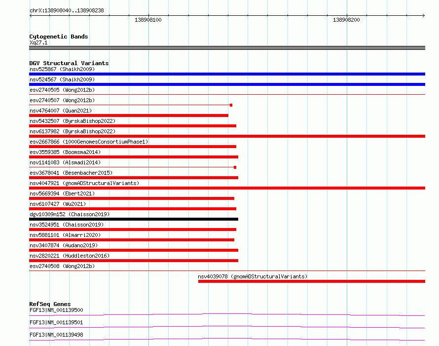Click the red bar of nsv2820221
The height and width of the screenshot is (346, 439).
coord(134,261)
